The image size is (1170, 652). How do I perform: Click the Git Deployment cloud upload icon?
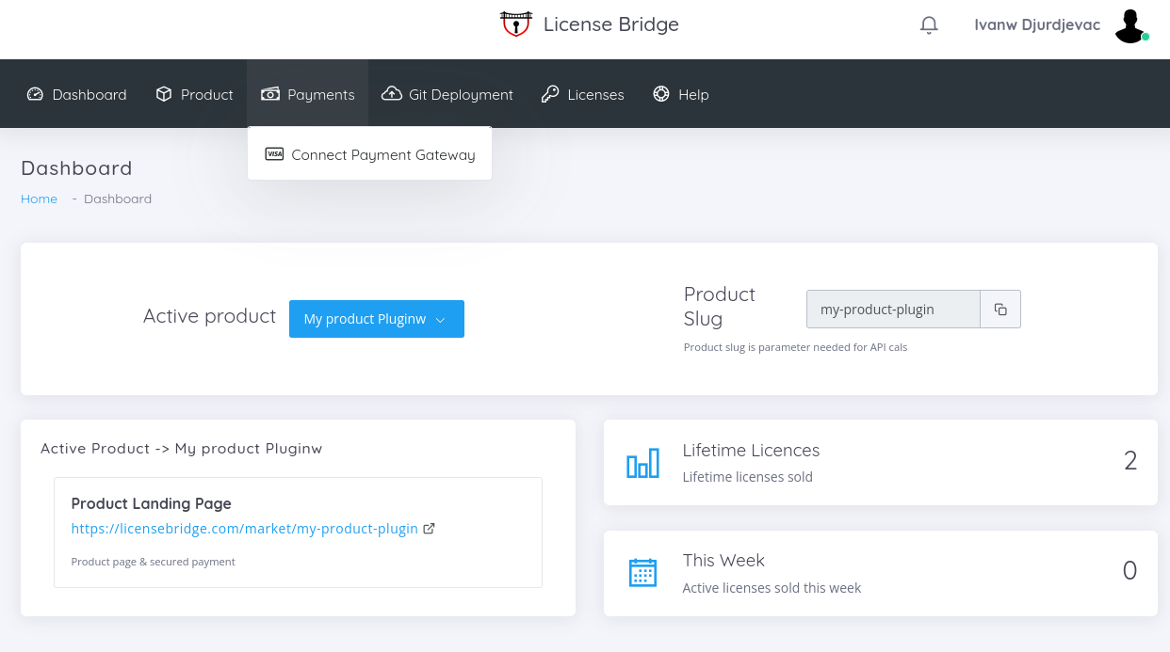pos(391,94)
